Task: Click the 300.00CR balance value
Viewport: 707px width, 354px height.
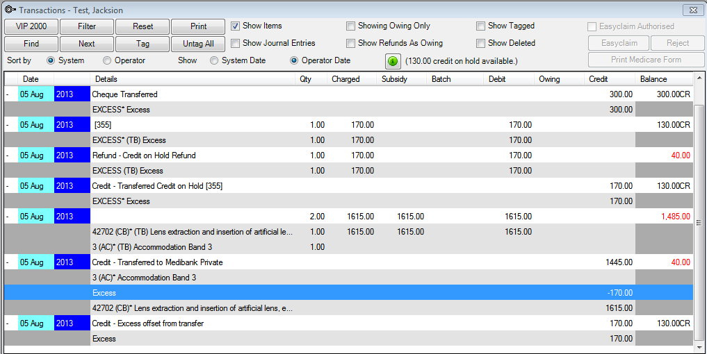Action: pos(673,94)
